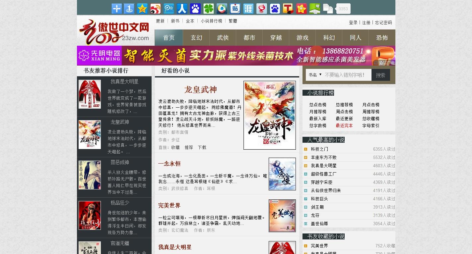The image size is (472, 254).
Task: Open the 总点击榜 ranking link
Action: coord(318,105)
